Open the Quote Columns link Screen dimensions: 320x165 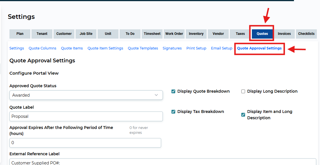[42, 48]
